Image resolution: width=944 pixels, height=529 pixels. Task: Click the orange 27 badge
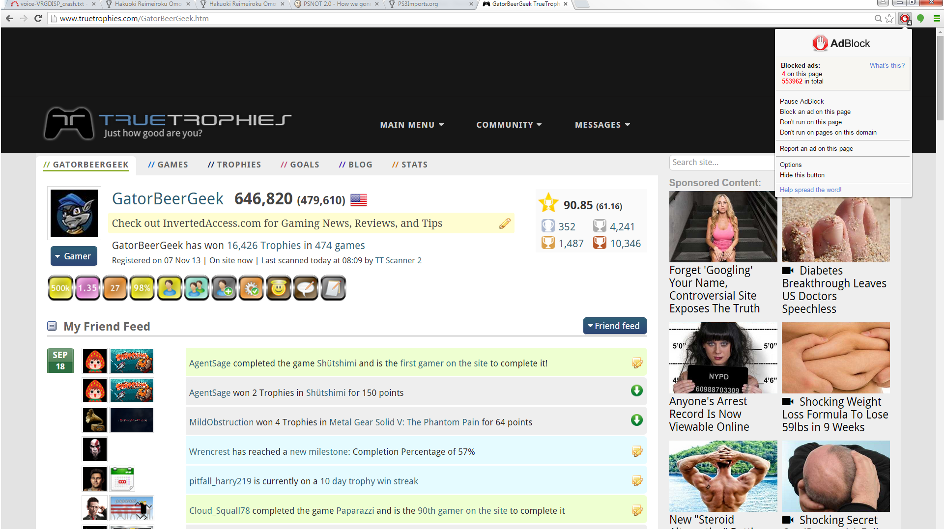tap(115, 288)
